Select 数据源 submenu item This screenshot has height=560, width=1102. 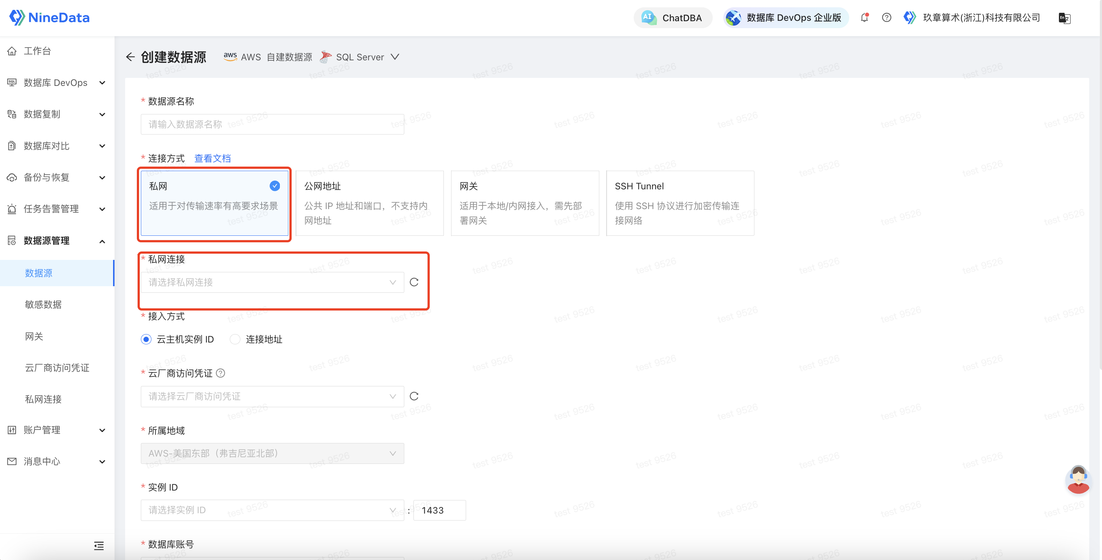57,273
